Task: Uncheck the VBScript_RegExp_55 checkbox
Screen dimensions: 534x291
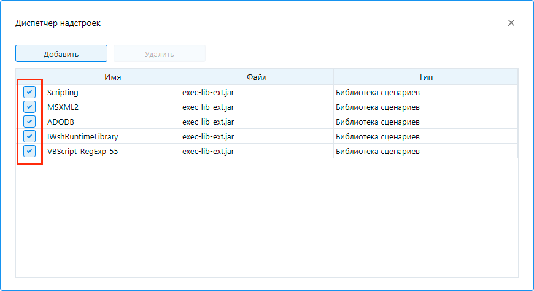Action: [29, 151]
